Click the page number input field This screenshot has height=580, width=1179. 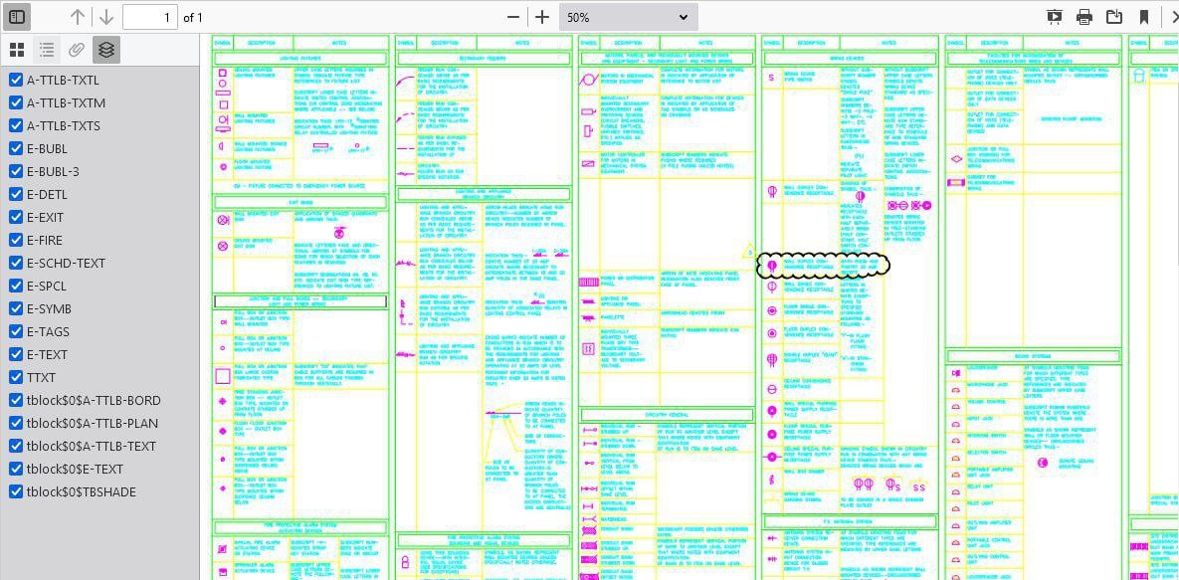tap(149, 17)
